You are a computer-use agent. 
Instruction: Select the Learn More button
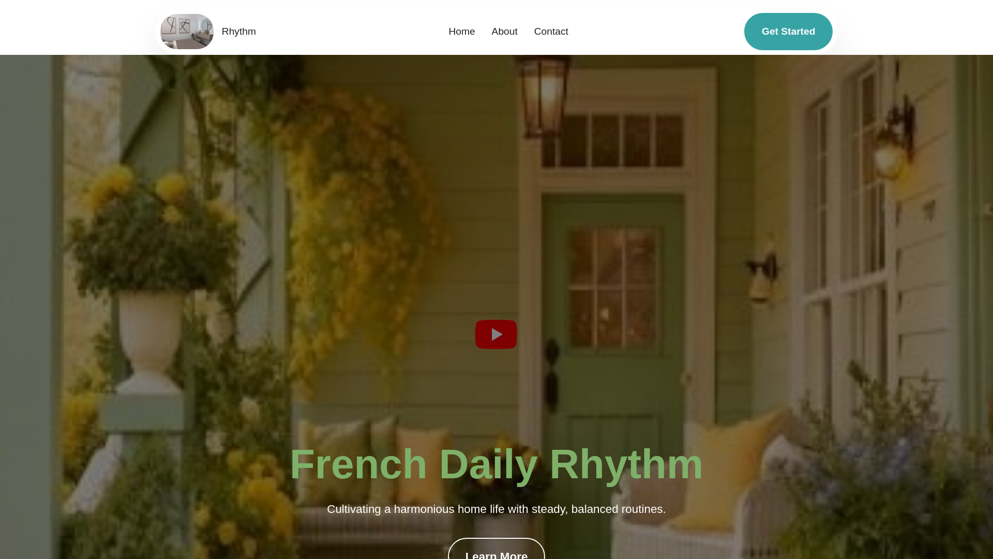496,549
